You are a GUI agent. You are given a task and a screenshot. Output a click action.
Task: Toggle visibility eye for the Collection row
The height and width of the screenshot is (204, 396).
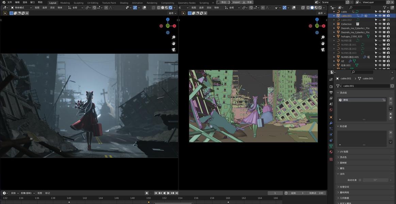pos(380,24)
